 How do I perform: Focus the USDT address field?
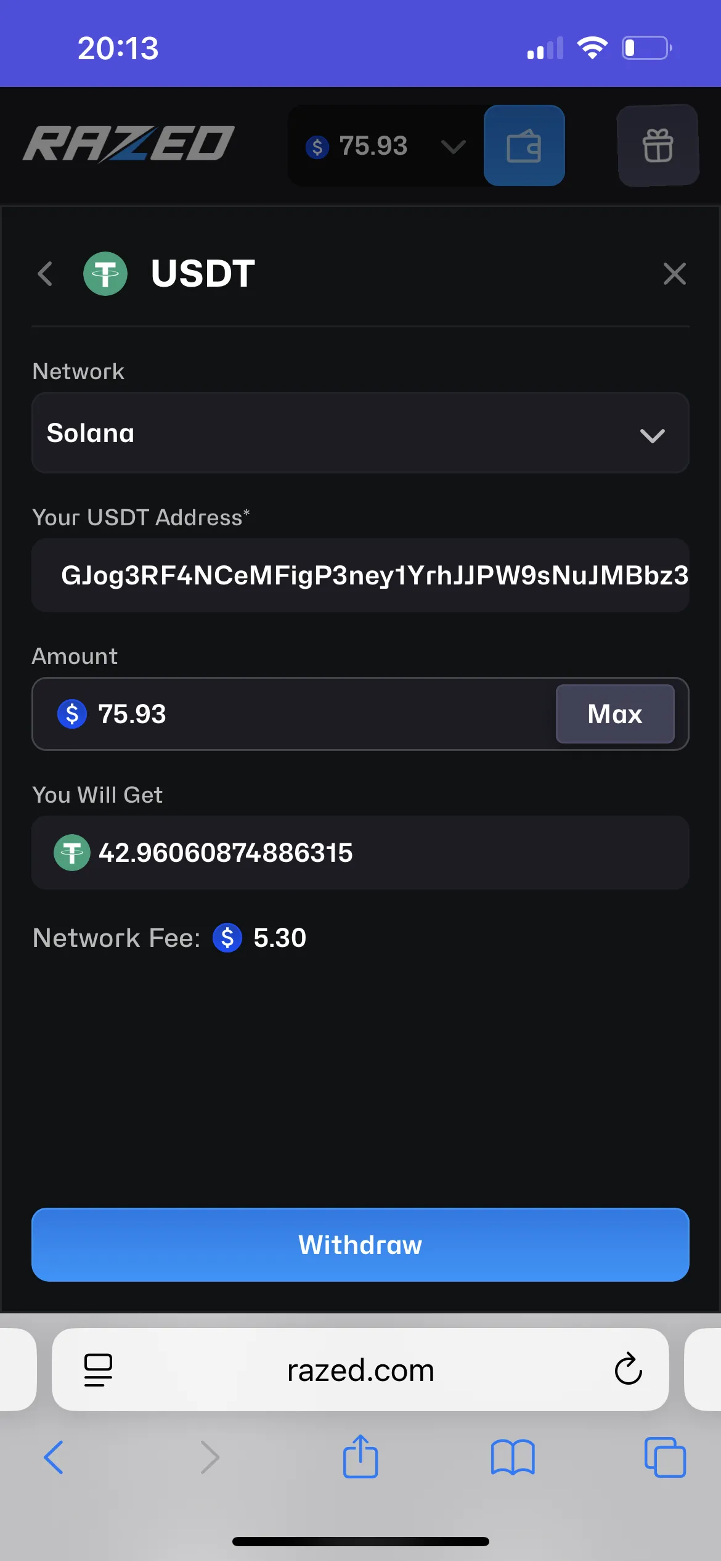click(360, 575)
